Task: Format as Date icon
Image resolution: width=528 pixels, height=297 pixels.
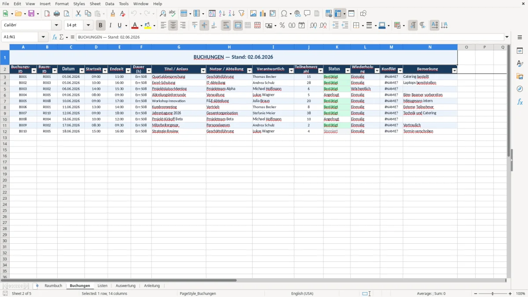Action: pos(301,26)
